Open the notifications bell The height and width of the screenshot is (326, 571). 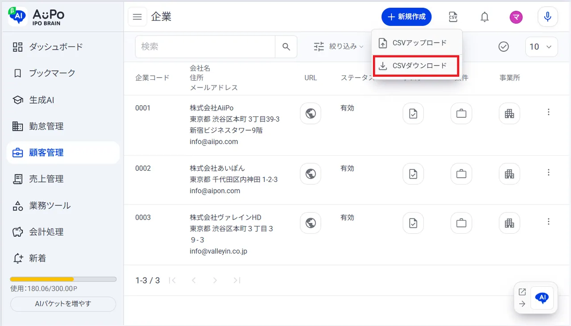point(484,17)
